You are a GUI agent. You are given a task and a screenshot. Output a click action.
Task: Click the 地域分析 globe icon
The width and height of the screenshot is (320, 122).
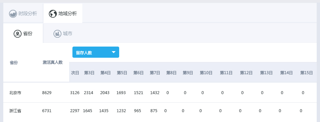coord(53,14)
